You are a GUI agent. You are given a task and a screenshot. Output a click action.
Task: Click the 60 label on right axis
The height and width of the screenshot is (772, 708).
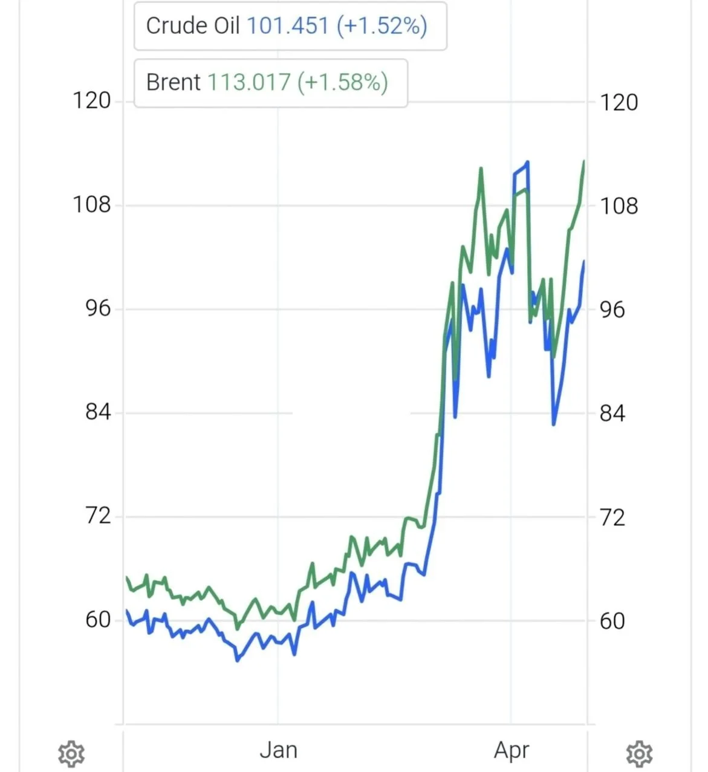pyautogui.click(x=612, y=621)
